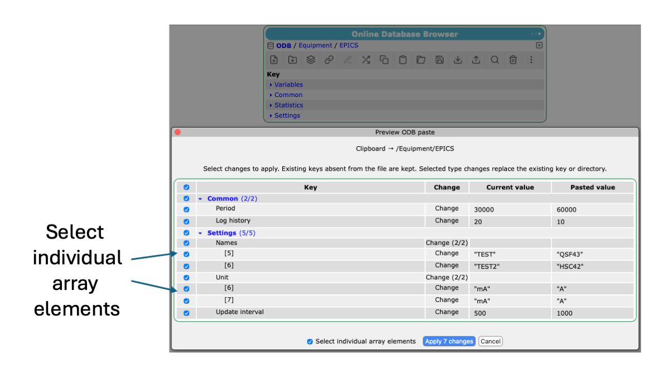Click the upload arrow icon in the ODB toolbar
This screenshot has height=368, width=657.
click(x=476, y=60)
